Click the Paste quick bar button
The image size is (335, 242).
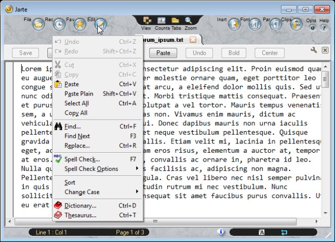pos(163,53)
